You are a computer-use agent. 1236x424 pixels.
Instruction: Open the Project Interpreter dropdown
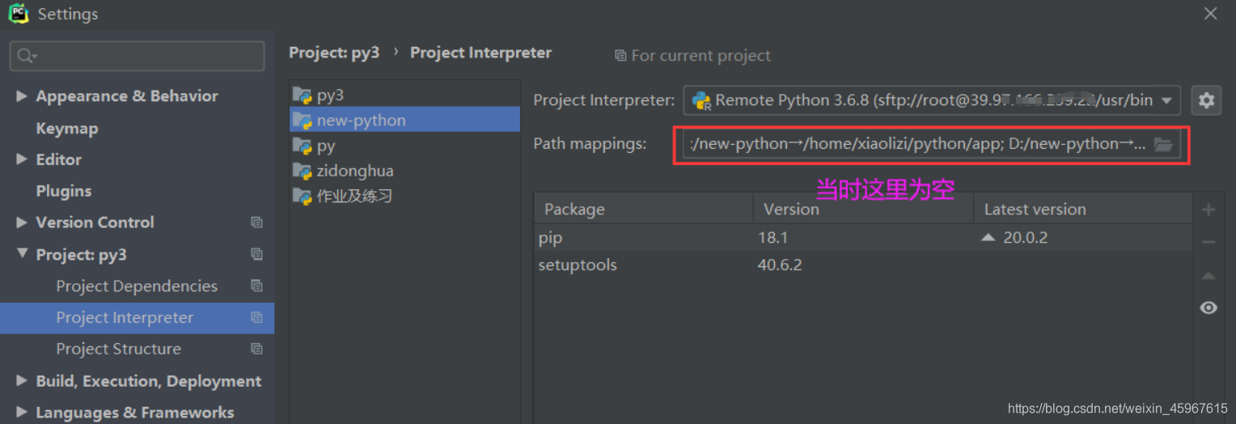(932, 100)
